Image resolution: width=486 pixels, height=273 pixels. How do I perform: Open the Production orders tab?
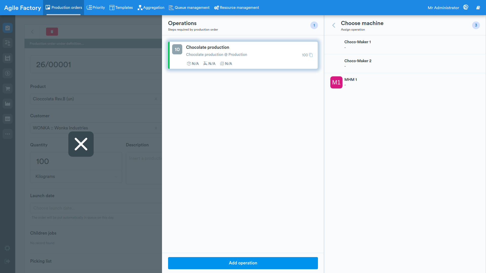(x=64, y=8)
